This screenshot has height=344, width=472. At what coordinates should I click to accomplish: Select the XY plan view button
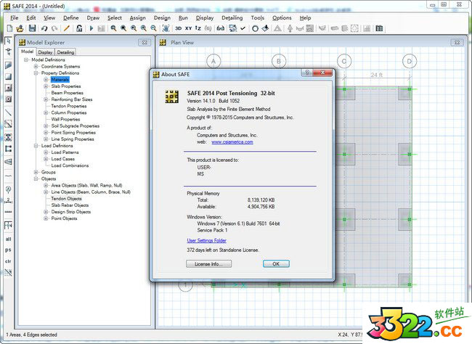click(x=189, y=28)
